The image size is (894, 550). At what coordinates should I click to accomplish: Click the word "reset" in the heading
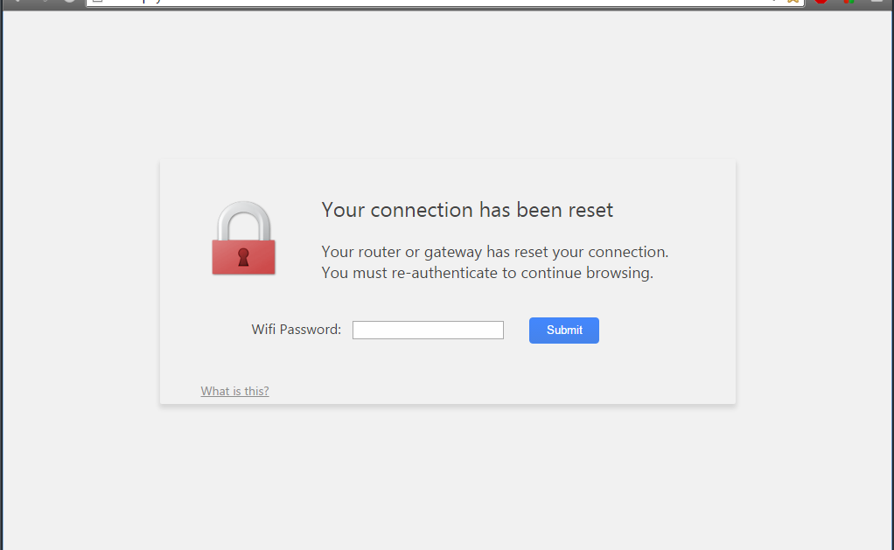pos(590,210)
